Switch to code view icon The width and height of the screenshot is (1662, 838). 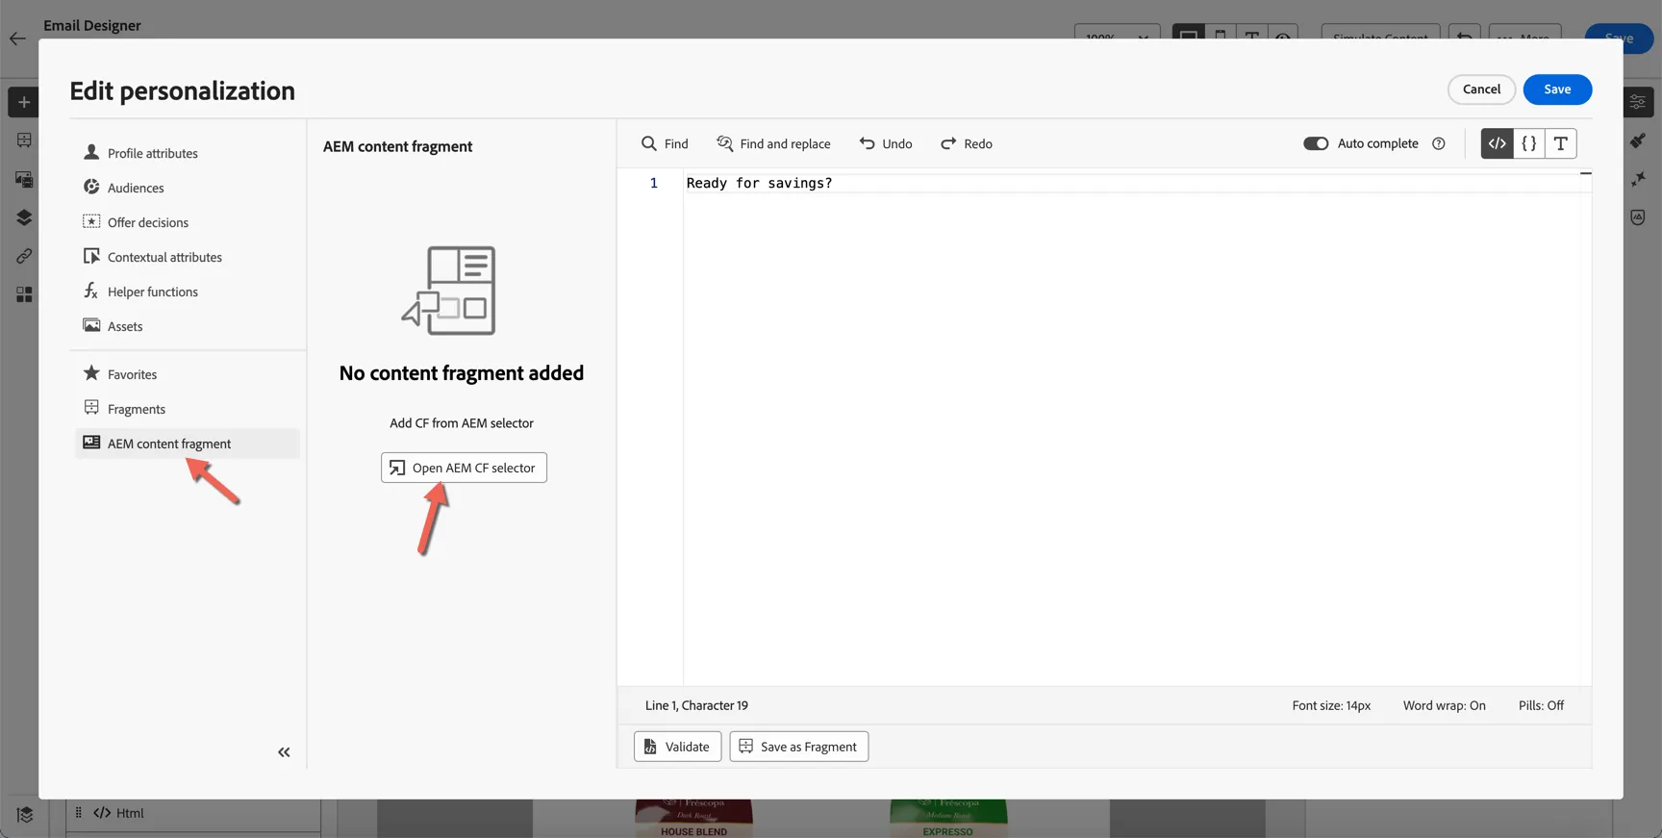click(x=1497, y=143)
